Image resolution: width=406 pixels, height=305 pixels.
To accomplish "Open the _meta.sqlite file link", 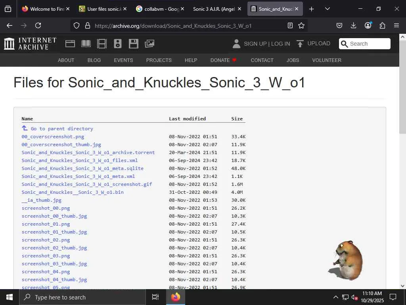I will pos(82,168).
